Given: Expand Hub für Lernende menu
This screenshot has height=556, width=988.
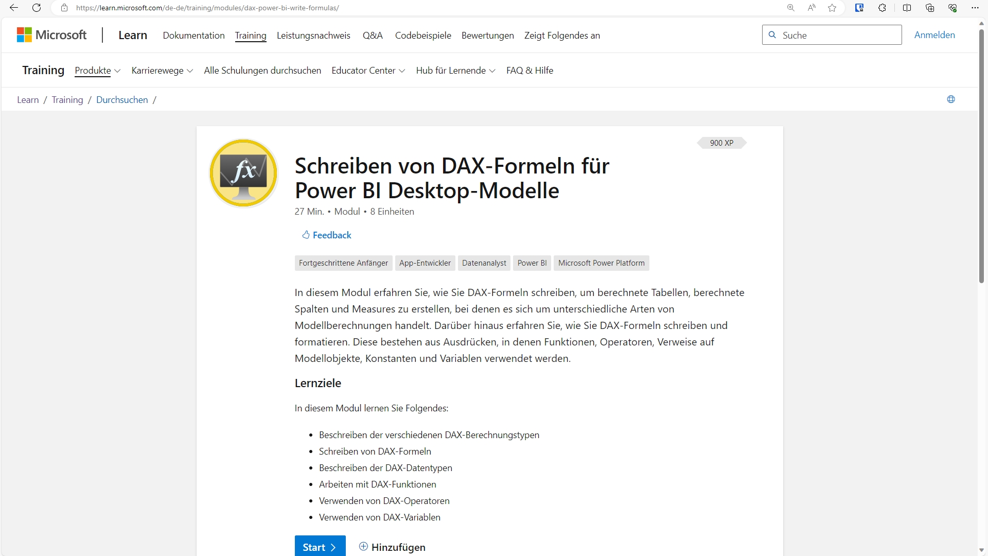Looking at the screenshot, I should [x=455, y=71].
